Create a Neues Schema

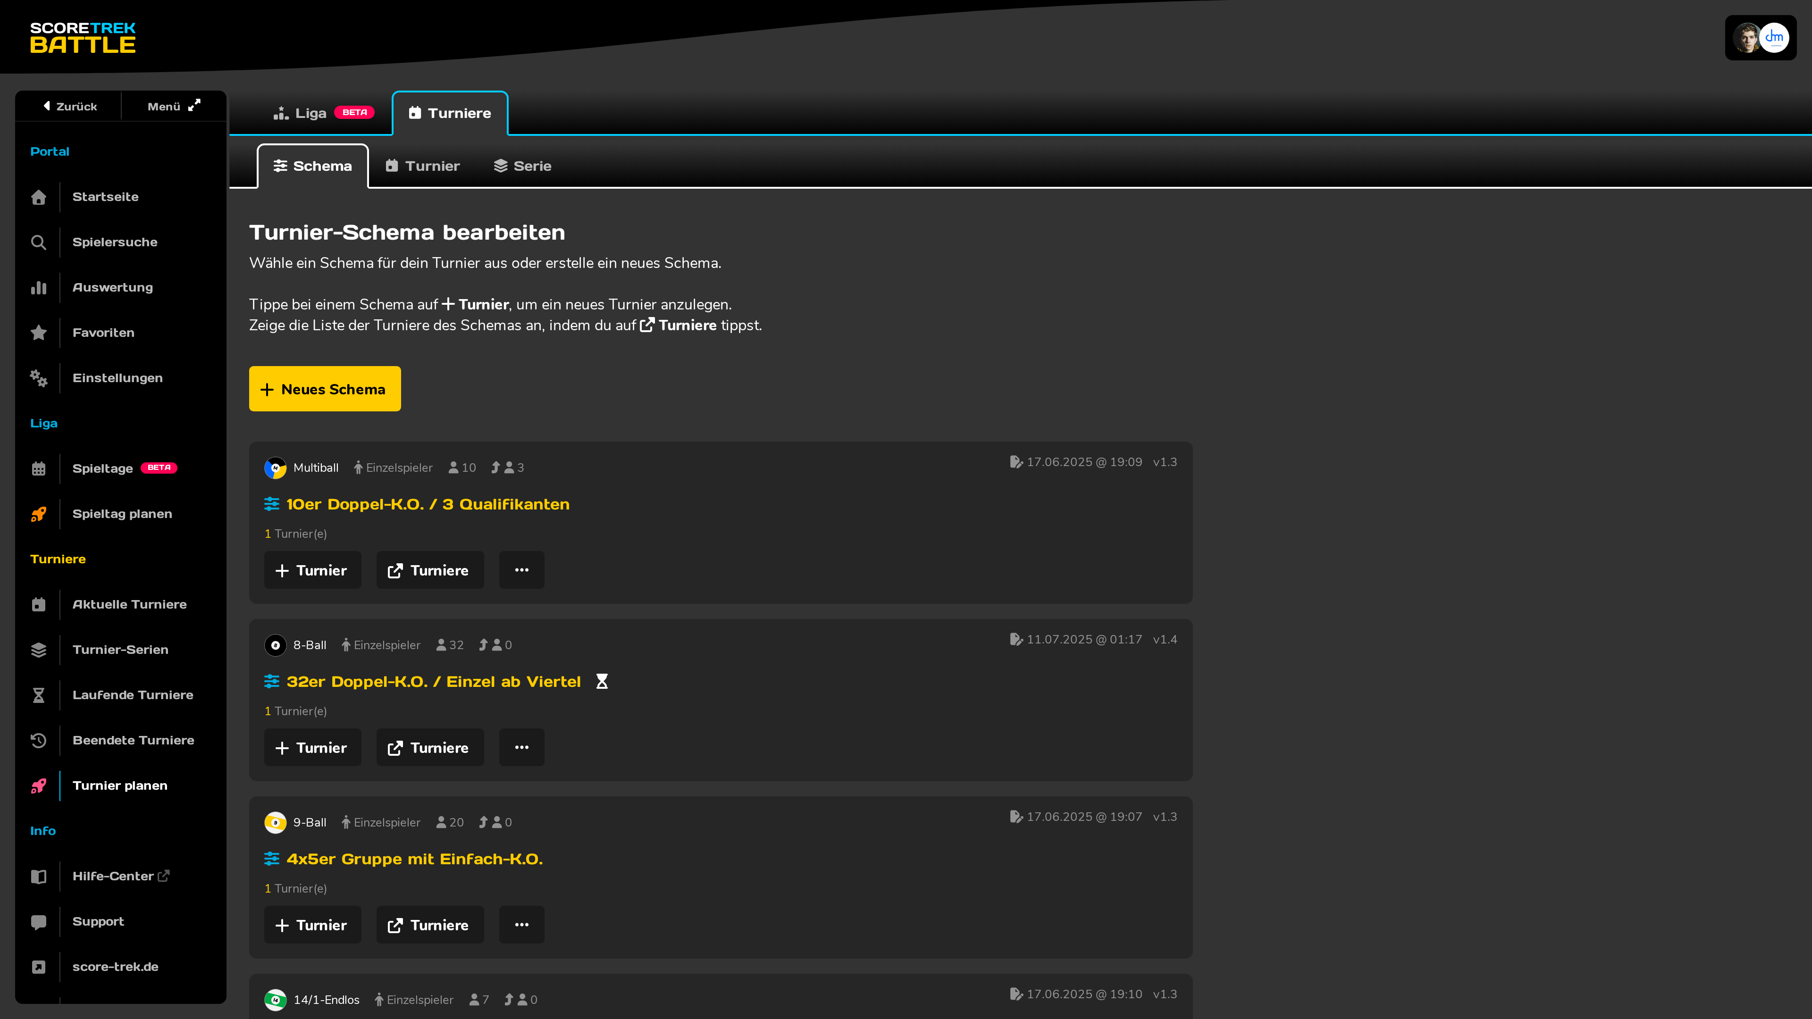pos(325,389)
